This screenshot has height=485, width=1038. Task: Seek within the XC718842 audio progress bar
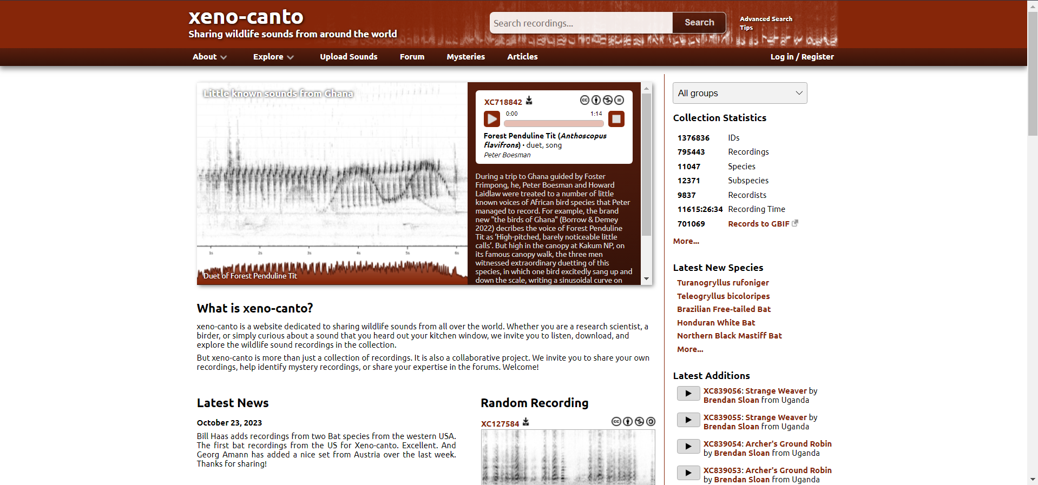coord(554,123)
